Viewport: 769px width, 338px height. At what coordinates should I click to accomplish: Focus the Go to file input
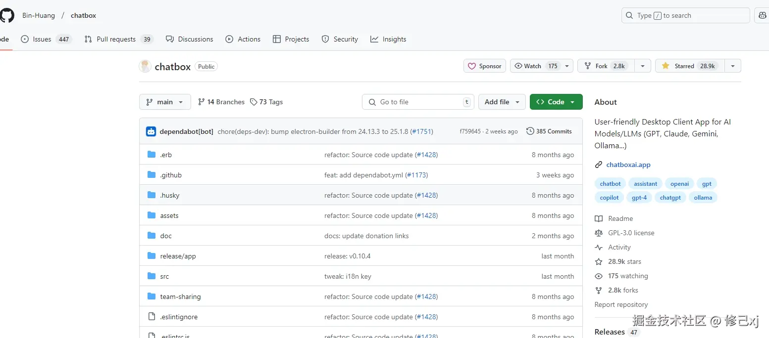tap(418, 102)
